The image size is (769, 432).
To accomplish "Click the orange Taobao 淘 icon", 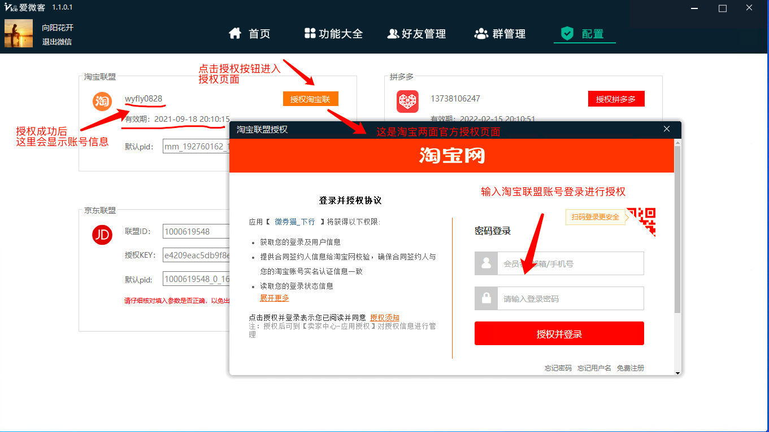I will pyautogui.click(x=102, y=101).
